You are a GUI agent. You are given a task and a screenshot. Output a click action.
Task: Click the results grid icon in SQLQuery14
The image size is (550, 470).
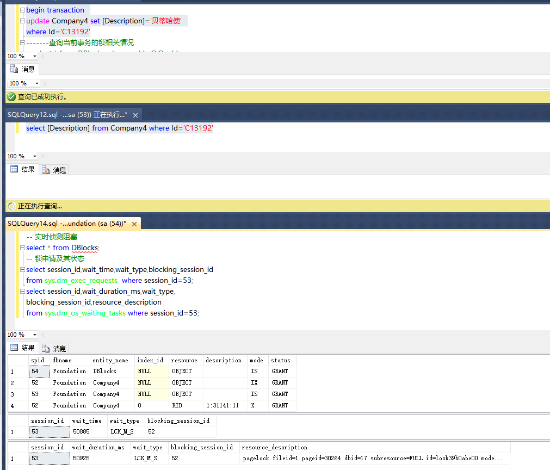tap(14, 348)
